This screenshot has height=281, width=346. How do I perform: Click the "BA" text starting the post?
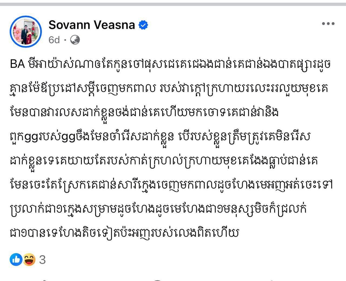point(17,65)
